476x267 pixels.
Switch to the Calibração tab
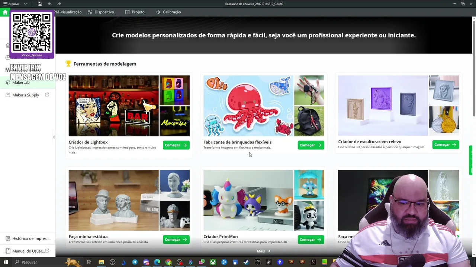pos(168,12)
